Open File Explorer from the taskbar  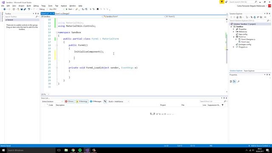pyautogui.click(x=66, y=150)
